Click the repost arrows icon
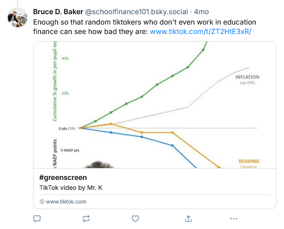Screen dimensions: 284x229 pyautogui.click(x=86, y=219)
